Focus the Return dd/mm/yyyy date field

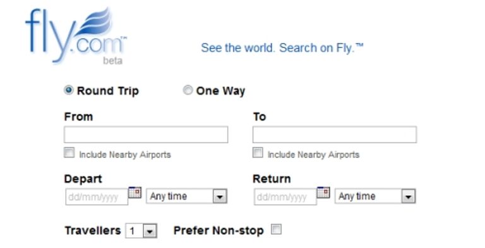tap(285, 197)
